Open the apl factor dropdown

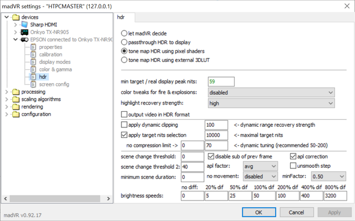pos(260,166)
